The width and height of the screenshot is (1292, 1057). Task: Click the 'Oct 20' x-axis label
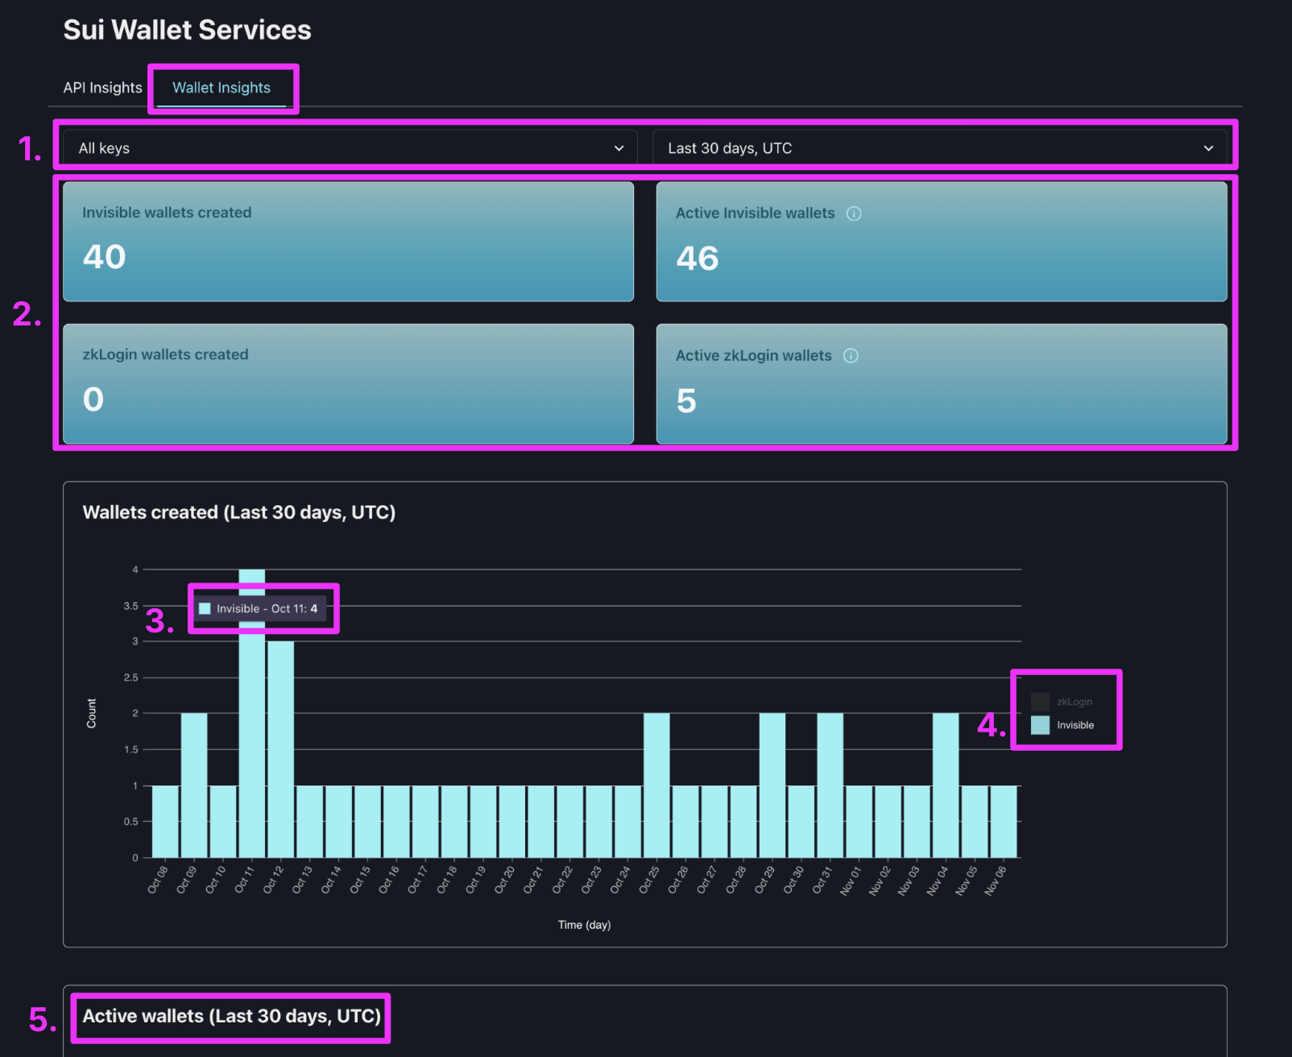pos(504,880)
